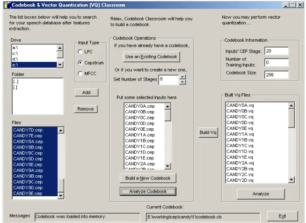This screenshot has width=306, height=223.
Task: Click the Built Vq Files up arrow
Action: coord(291,106)
